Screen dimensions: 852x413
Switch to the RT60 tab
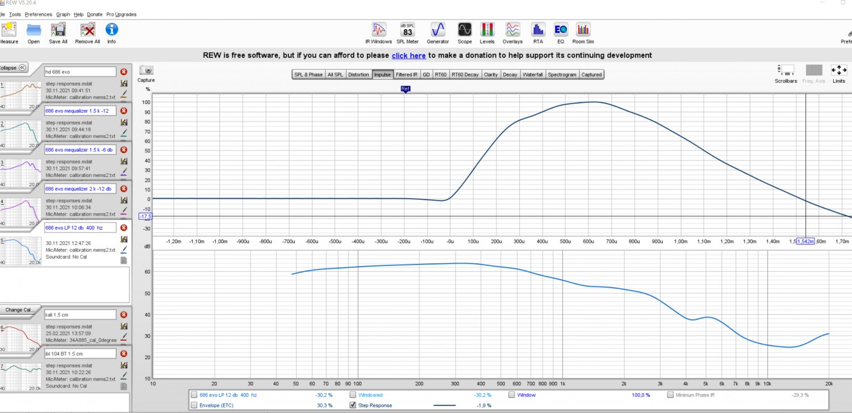click(440, 74)
